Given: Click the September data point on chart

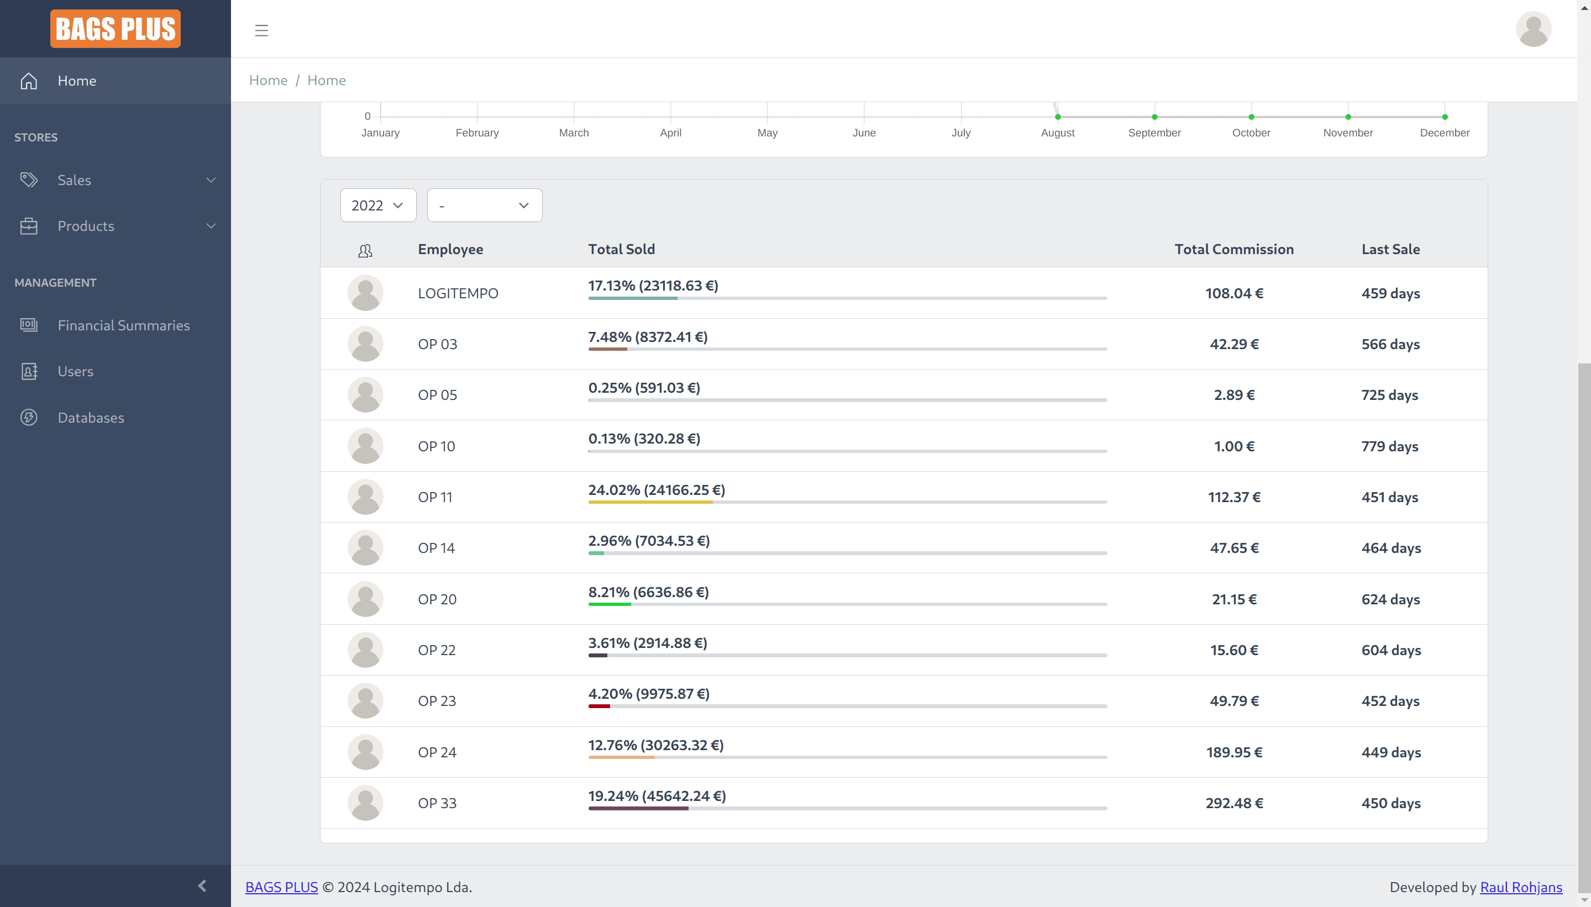Looking at the screenshot, I should 1154,117.
